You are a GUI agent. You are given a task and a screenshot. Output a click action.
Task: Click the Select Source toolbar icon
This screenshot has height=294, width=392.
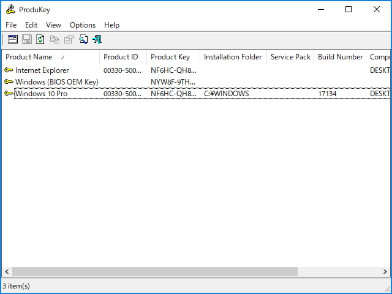point(12,39)
